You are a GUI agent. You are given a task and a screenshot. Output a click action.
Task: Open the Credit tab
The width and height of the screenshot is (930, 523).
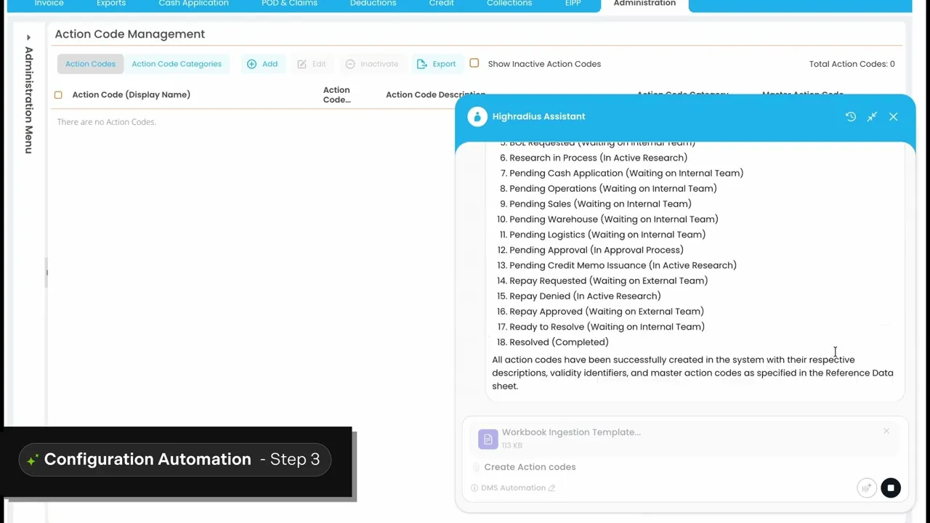(x=441, y=4)
